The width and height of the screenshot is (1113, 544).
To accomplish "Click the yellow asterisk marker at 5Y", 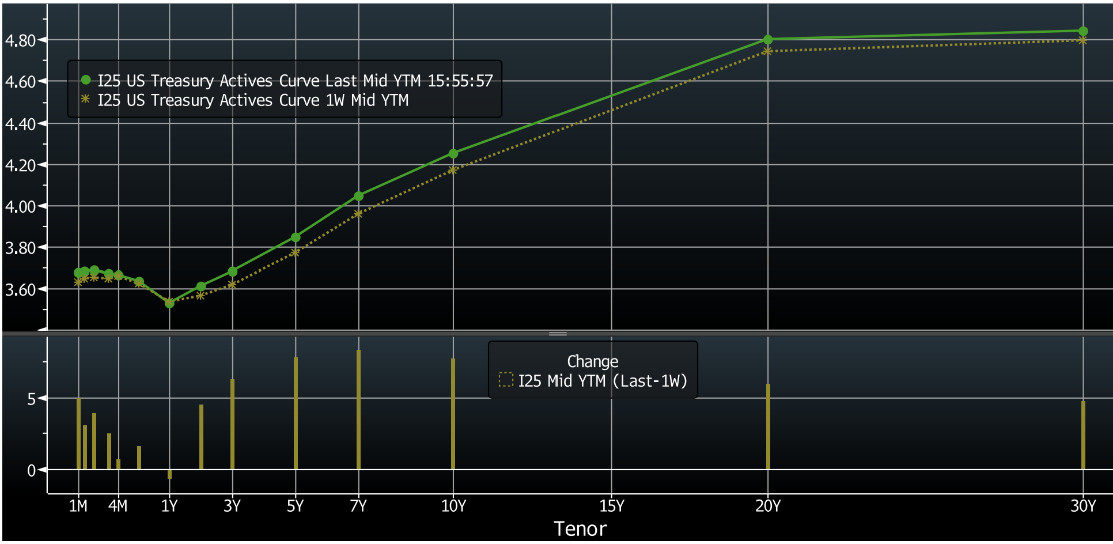I will tap(295, 251).
